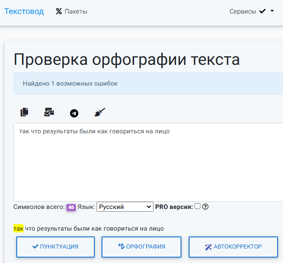Click the broom clear-text icon
Viewport: 283px width, 263px height.
tap(100, 112)
